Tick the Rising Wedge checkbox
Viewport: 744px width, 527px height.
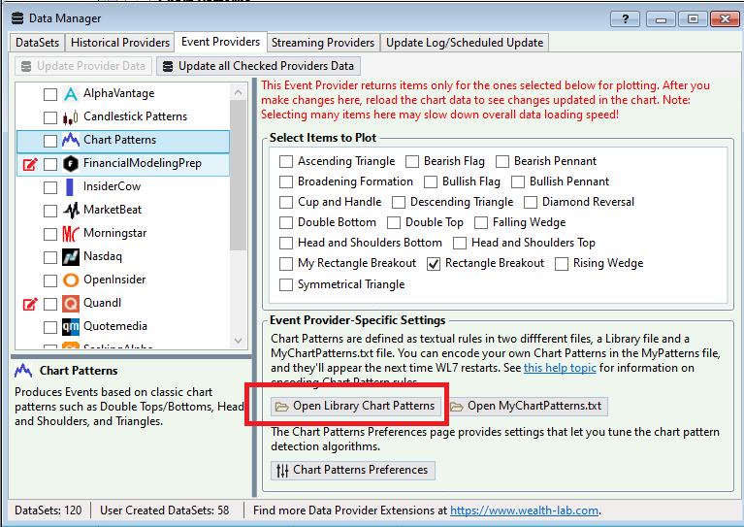point(562,264)
